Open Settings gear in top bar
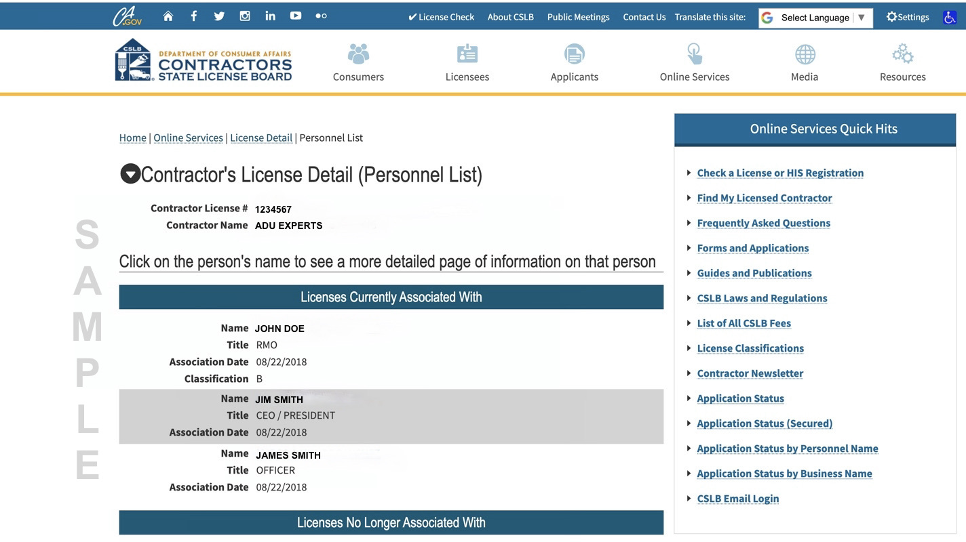The height and width of the screenshot is (542, 966). [x=908, y=17]
